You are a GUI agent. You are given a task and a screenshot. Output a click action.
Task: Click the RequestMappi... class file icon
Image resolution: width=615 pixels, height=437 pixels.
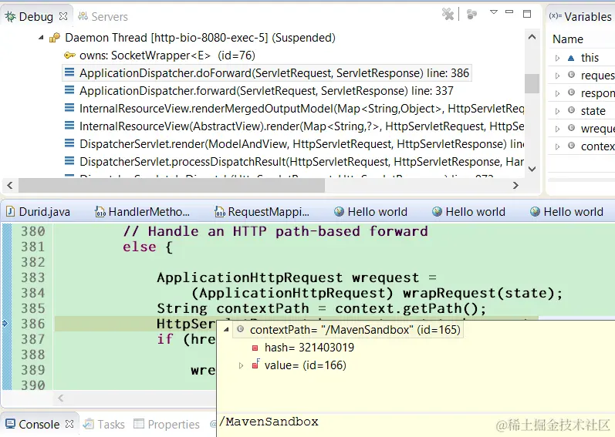[220, 212]
